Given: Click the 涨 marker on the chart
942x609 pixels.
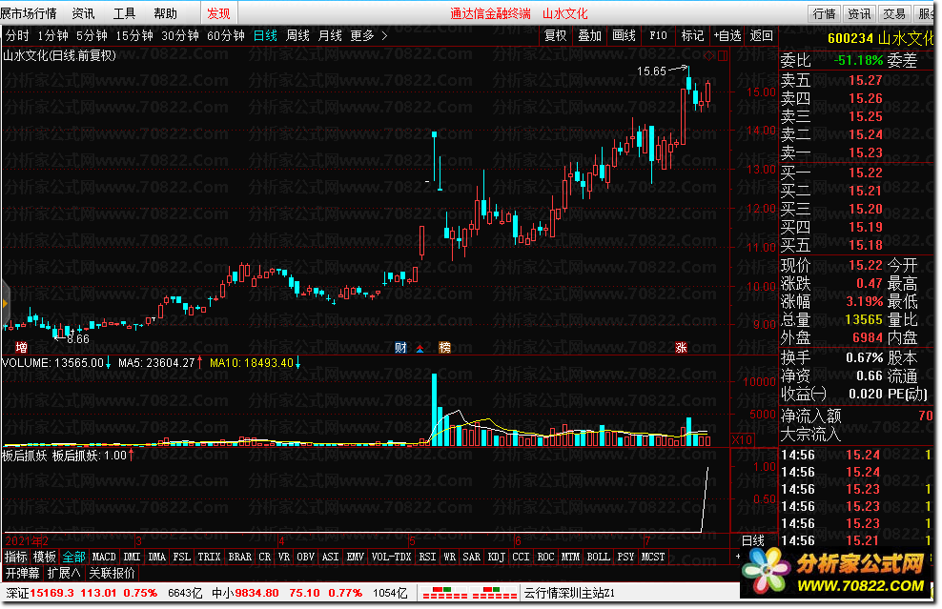Looking at the screenshot, I should click(x=681, y=347).
